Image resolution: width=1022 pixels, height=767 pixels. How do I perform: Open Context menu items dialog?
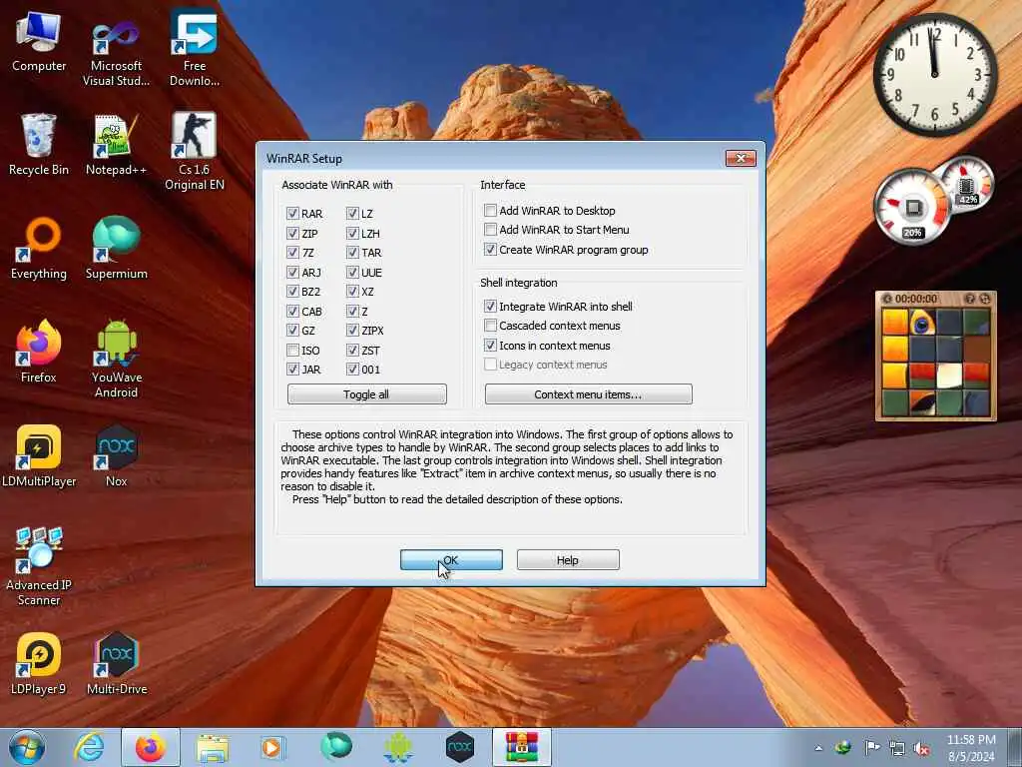[588, 393]
